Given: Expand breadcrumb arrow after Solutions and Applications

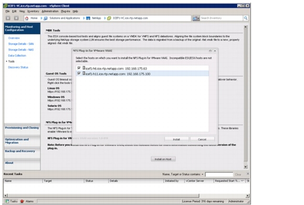Looking at the screenshot, I should [x=84, y=18].
